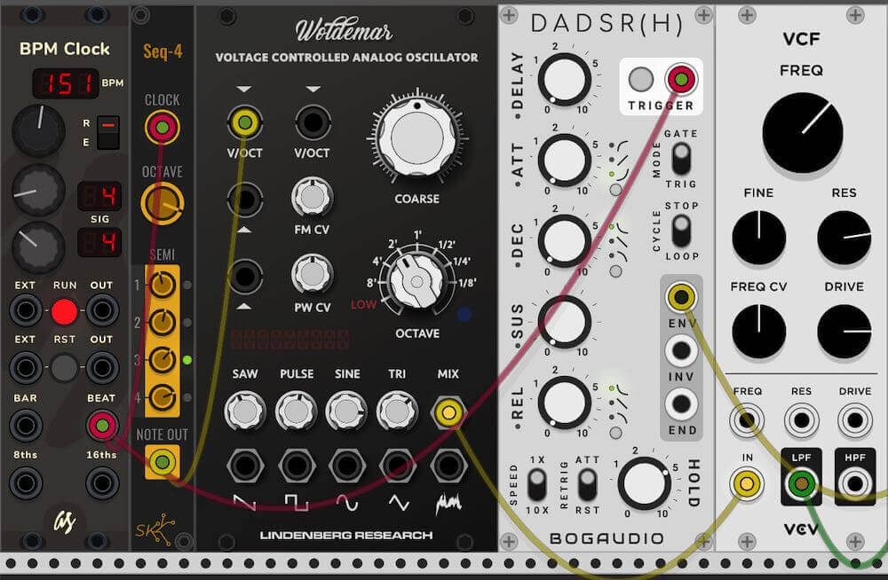This screenshot has width=888, height=580.
Task: Click the MIX output jack on oscillator
Action: click(x=448, y=411)
